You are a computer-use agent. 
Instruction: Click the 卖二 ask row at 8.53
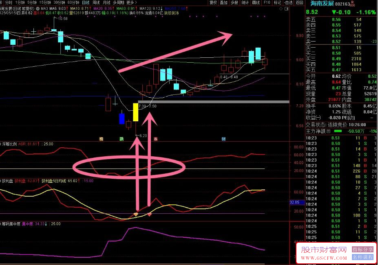click(341, 36)
